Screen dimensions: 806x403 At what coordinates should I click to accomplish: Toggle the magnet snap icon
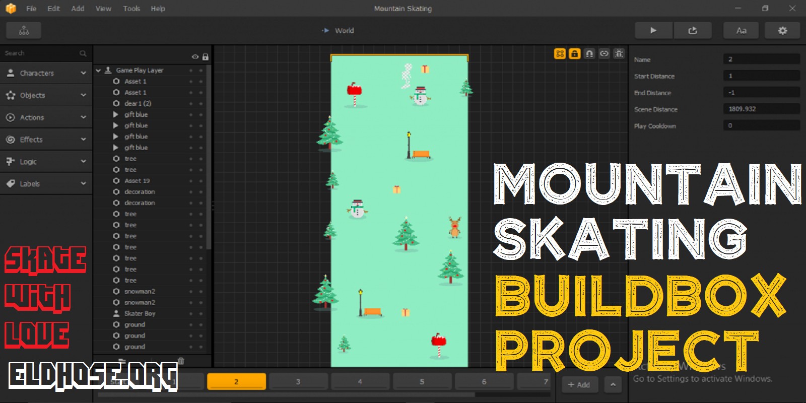(589, 53)
